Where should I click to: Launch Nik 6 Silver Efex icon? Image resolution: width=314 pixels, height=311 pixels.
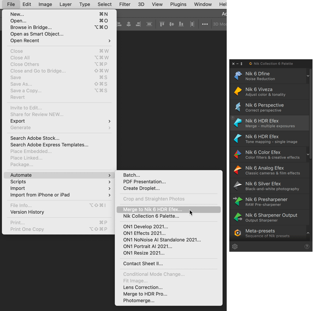pyautogui.click(x=238, y=186)
